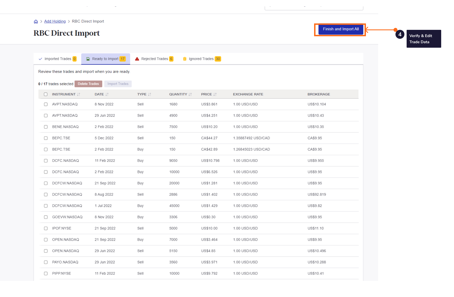The image size is (454, 297).
Task: Click the RBC Direct Import breadcrumb text
Action: point(88,21)
